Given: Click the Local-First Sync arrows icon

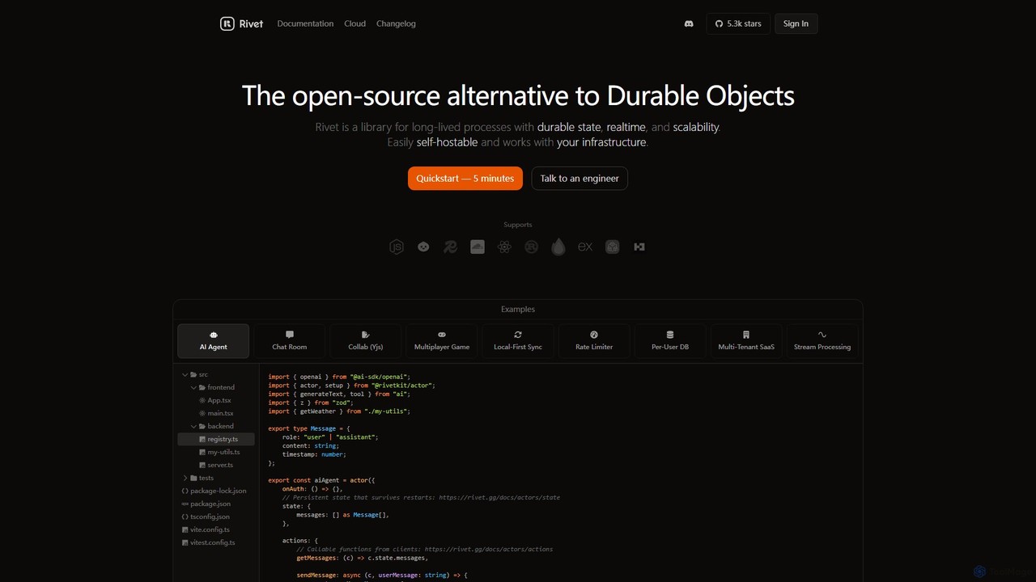Looking at the screenshot, I should (x=518, y=334).
